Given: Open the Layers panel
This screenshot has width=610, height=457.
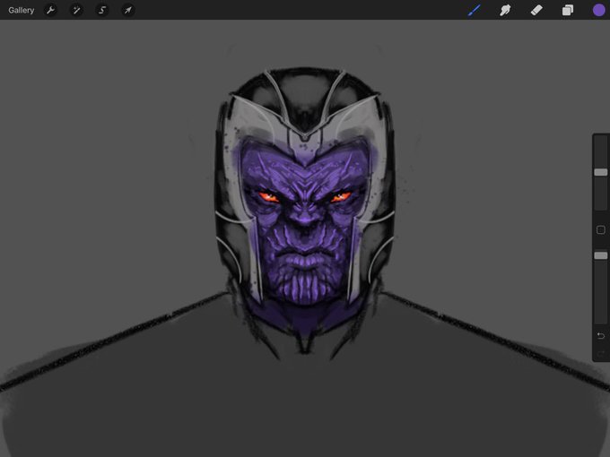Looking at the screenshot, I should [568, 10].
